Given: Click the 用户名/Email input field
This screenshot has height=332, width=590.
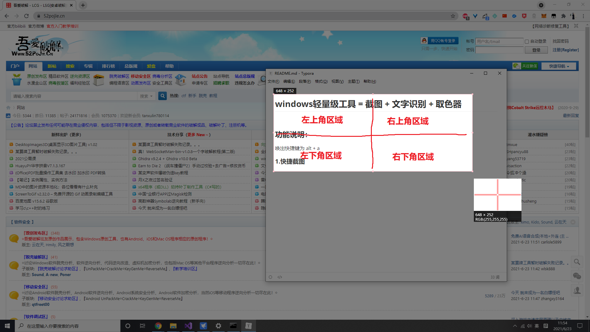Looking at the screenshot, I should point(499,41).
